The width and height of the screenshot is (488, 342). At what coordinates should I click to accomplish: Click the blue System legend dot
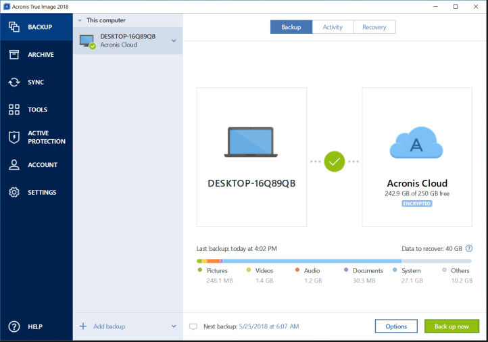coord(395,270)
